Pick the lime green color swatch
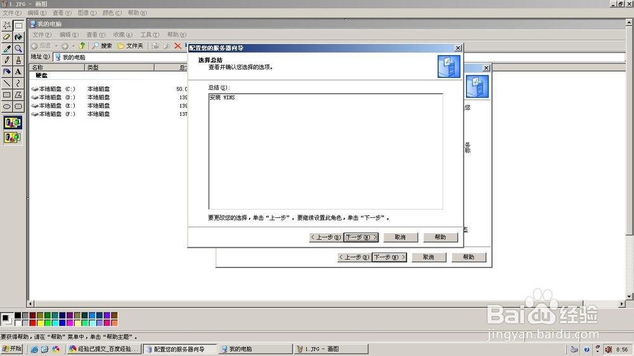The height and width of the screenshot is (356, 634). (48, 323)
